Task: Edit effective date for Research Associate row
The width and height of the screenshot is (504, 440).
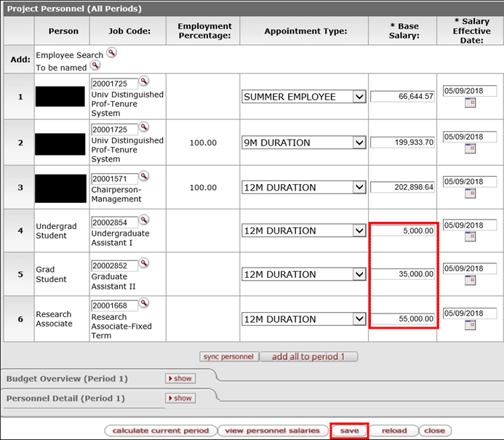Action: click(470, 313)
